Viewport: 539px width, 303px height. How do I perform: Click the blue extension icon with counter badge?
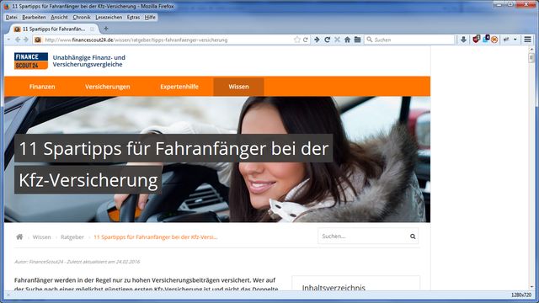tap(486, 40)
